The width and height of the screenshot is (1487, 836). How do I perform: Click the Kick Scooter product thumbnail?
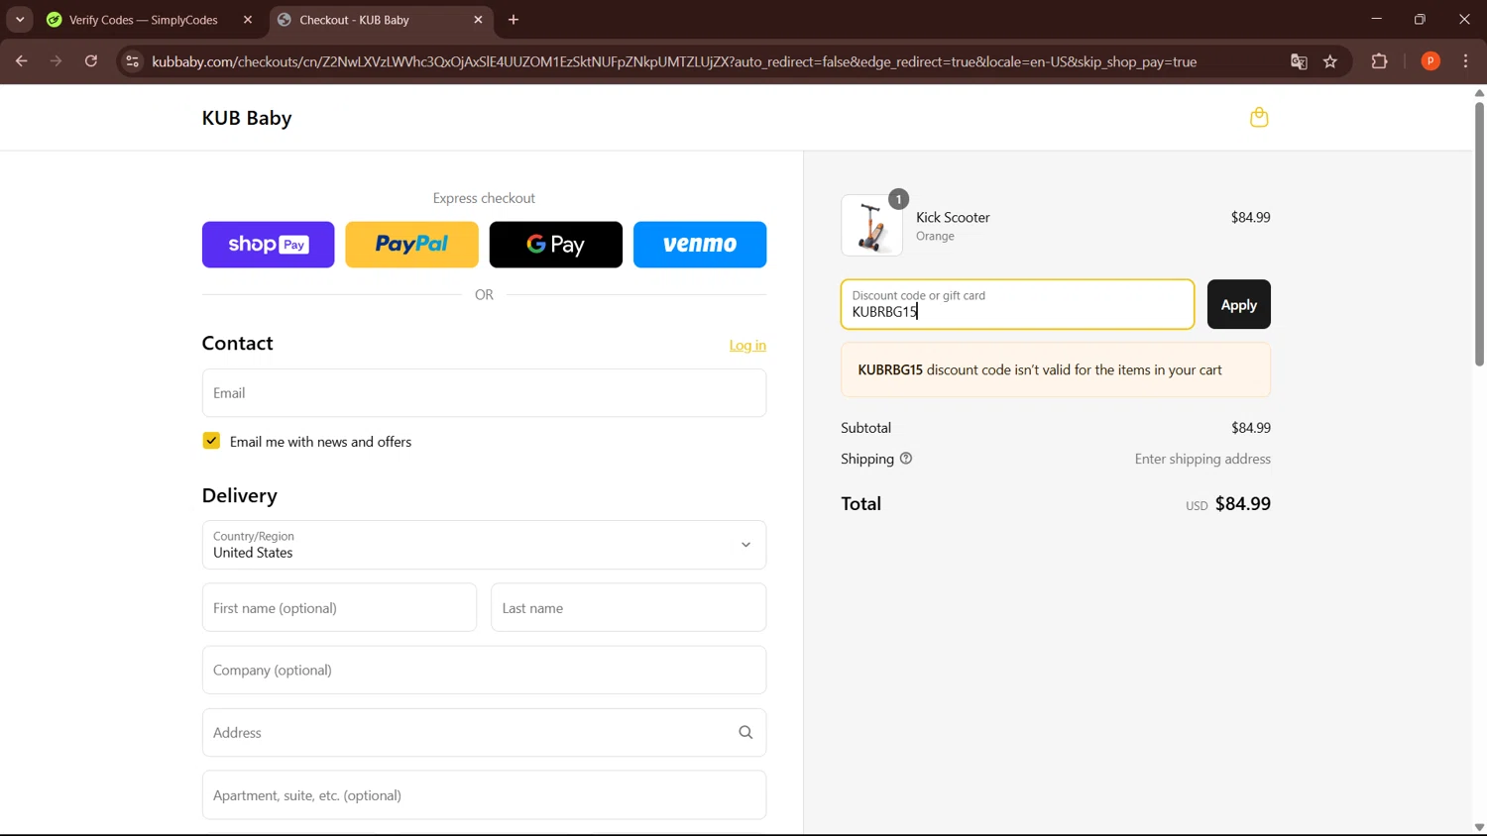coord(871,225)
